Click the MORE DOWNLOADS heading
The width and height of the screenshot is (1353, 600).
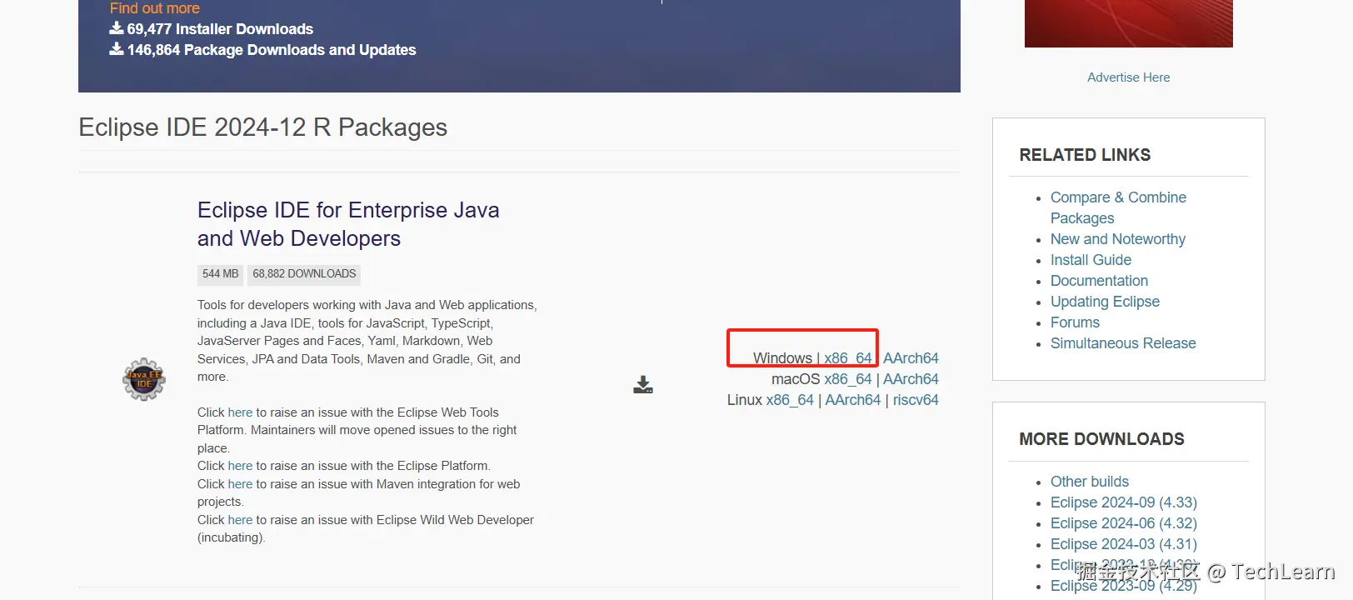click(x=1101, y=439)
